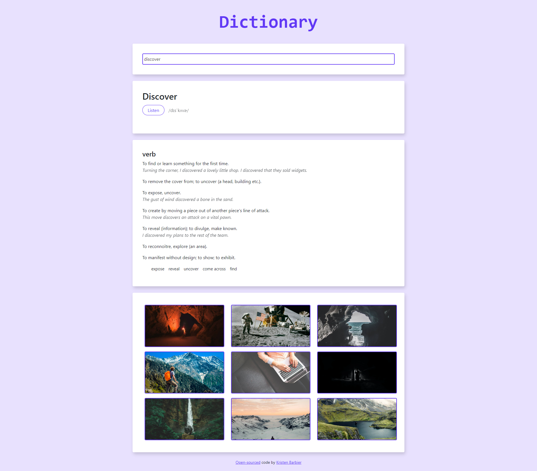
Task: Click the arctic explorer thumbnail image
Action: coord(270,418)
